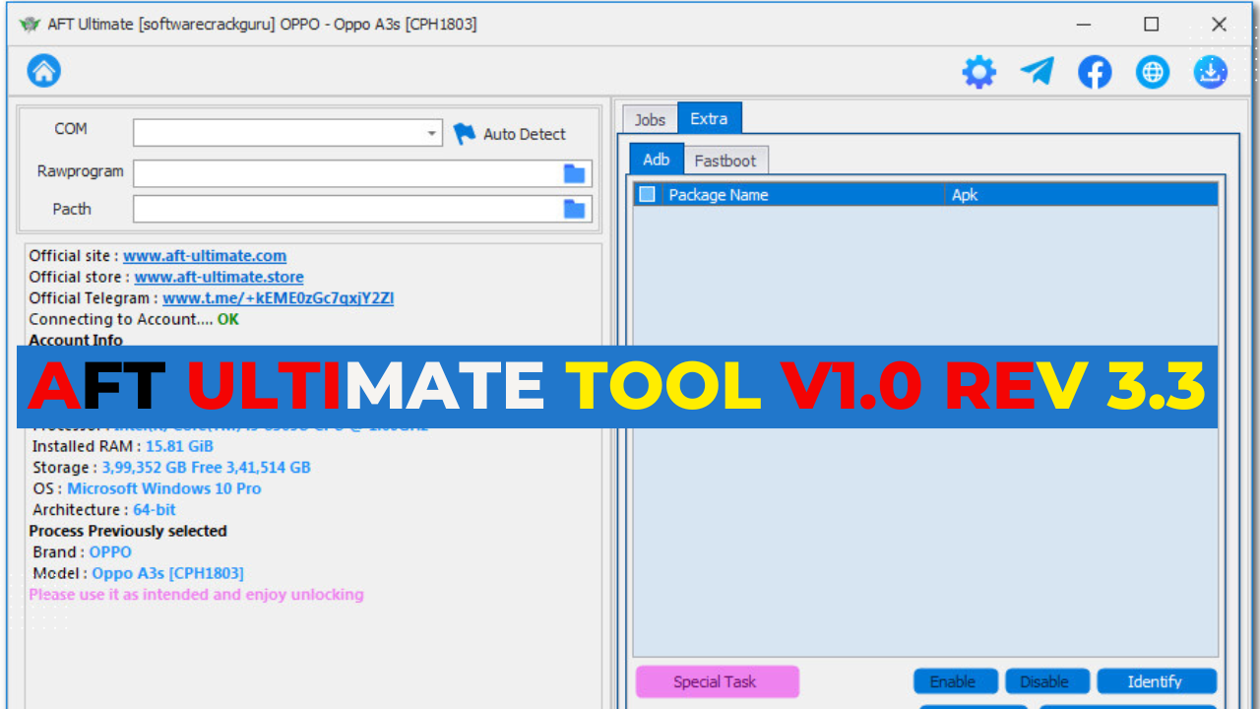This screenshot has height=709, width=1260.
Task: Click the Pacth path input field
Action: (x=348, y=209)
